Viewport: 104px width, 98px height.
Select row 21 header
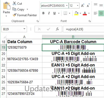coord(3,59)
